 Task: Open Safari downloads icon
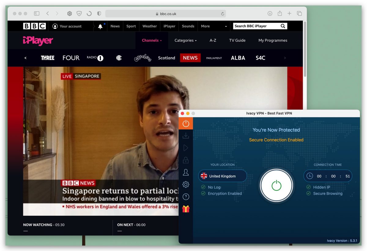270,13
